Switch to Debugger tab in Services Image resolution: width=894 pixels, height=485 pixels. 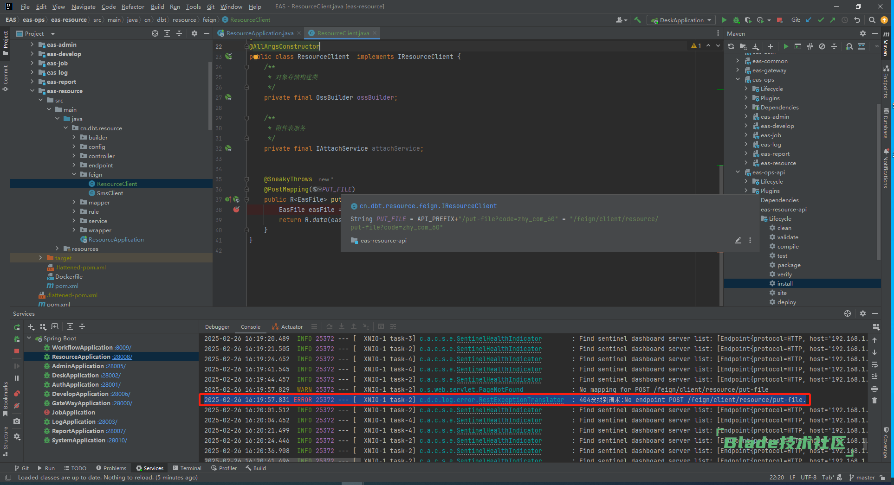(x=217, y=327)
